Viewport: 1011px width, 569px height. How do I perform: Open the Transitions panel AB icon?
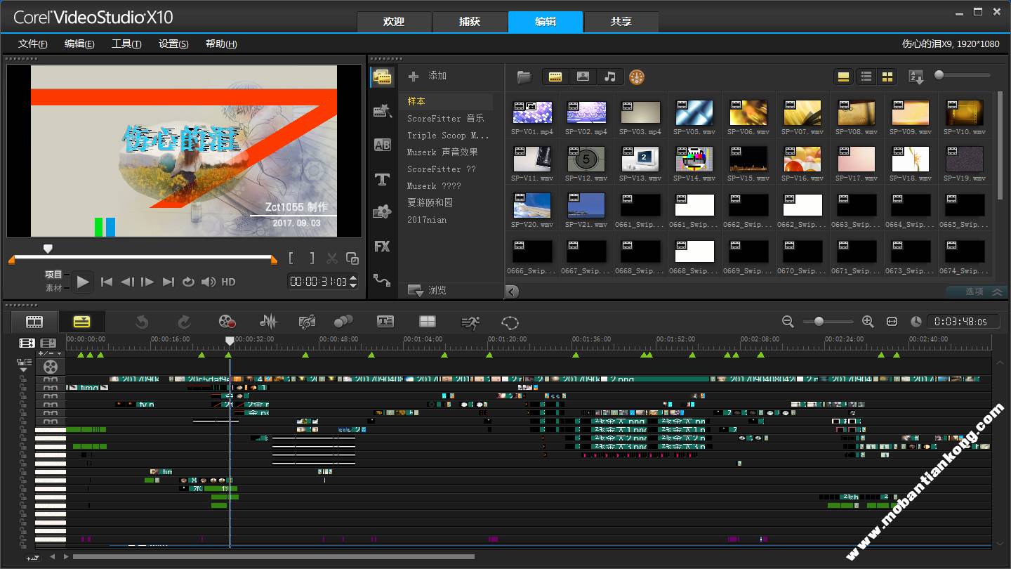(383, 145)
